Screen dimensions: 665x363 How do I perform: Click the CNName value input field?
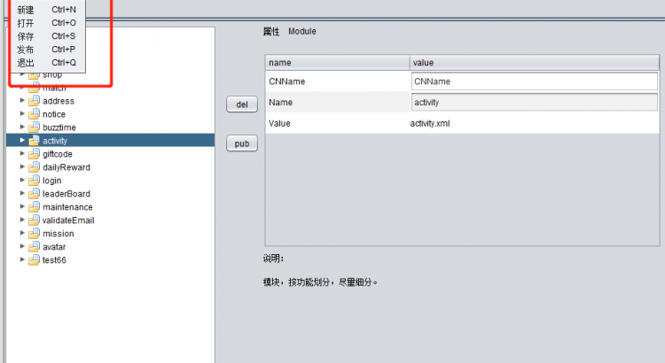pyautogui.click(x=534, y=81)
